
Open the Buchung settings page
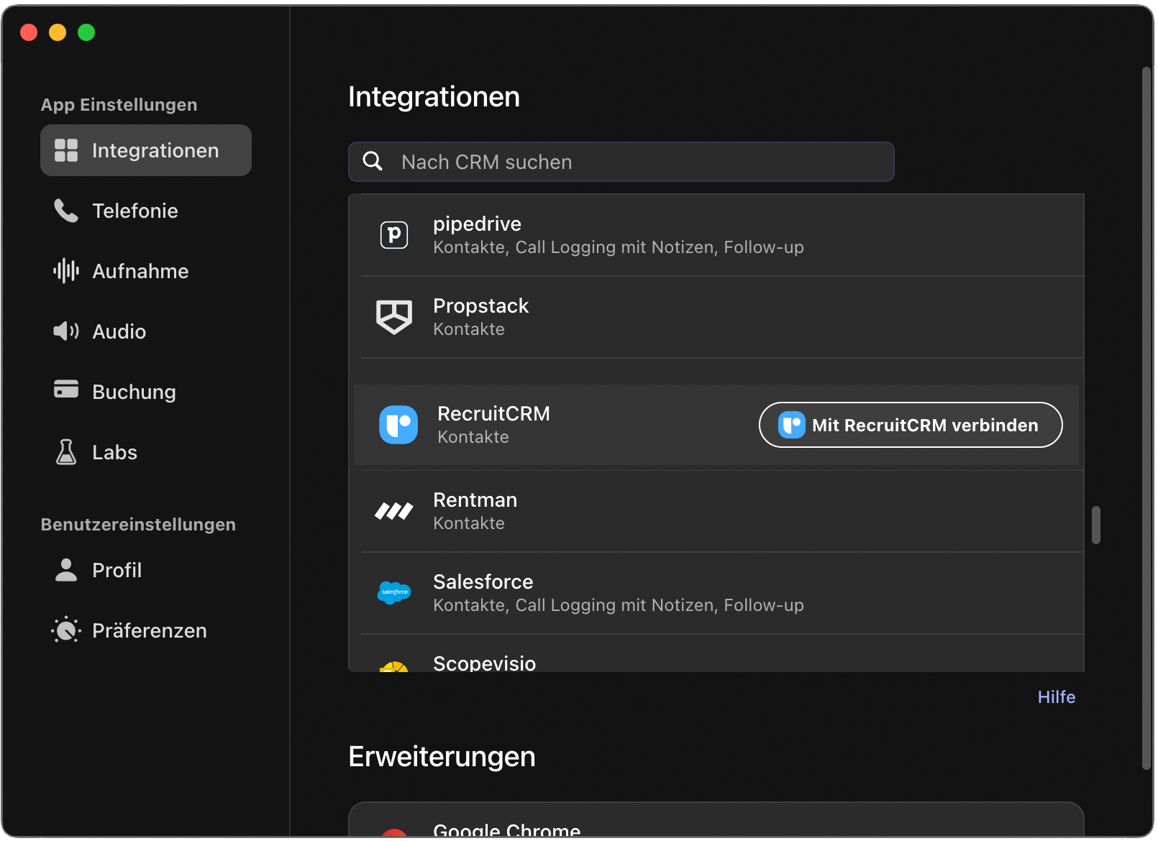coord(146,392)
